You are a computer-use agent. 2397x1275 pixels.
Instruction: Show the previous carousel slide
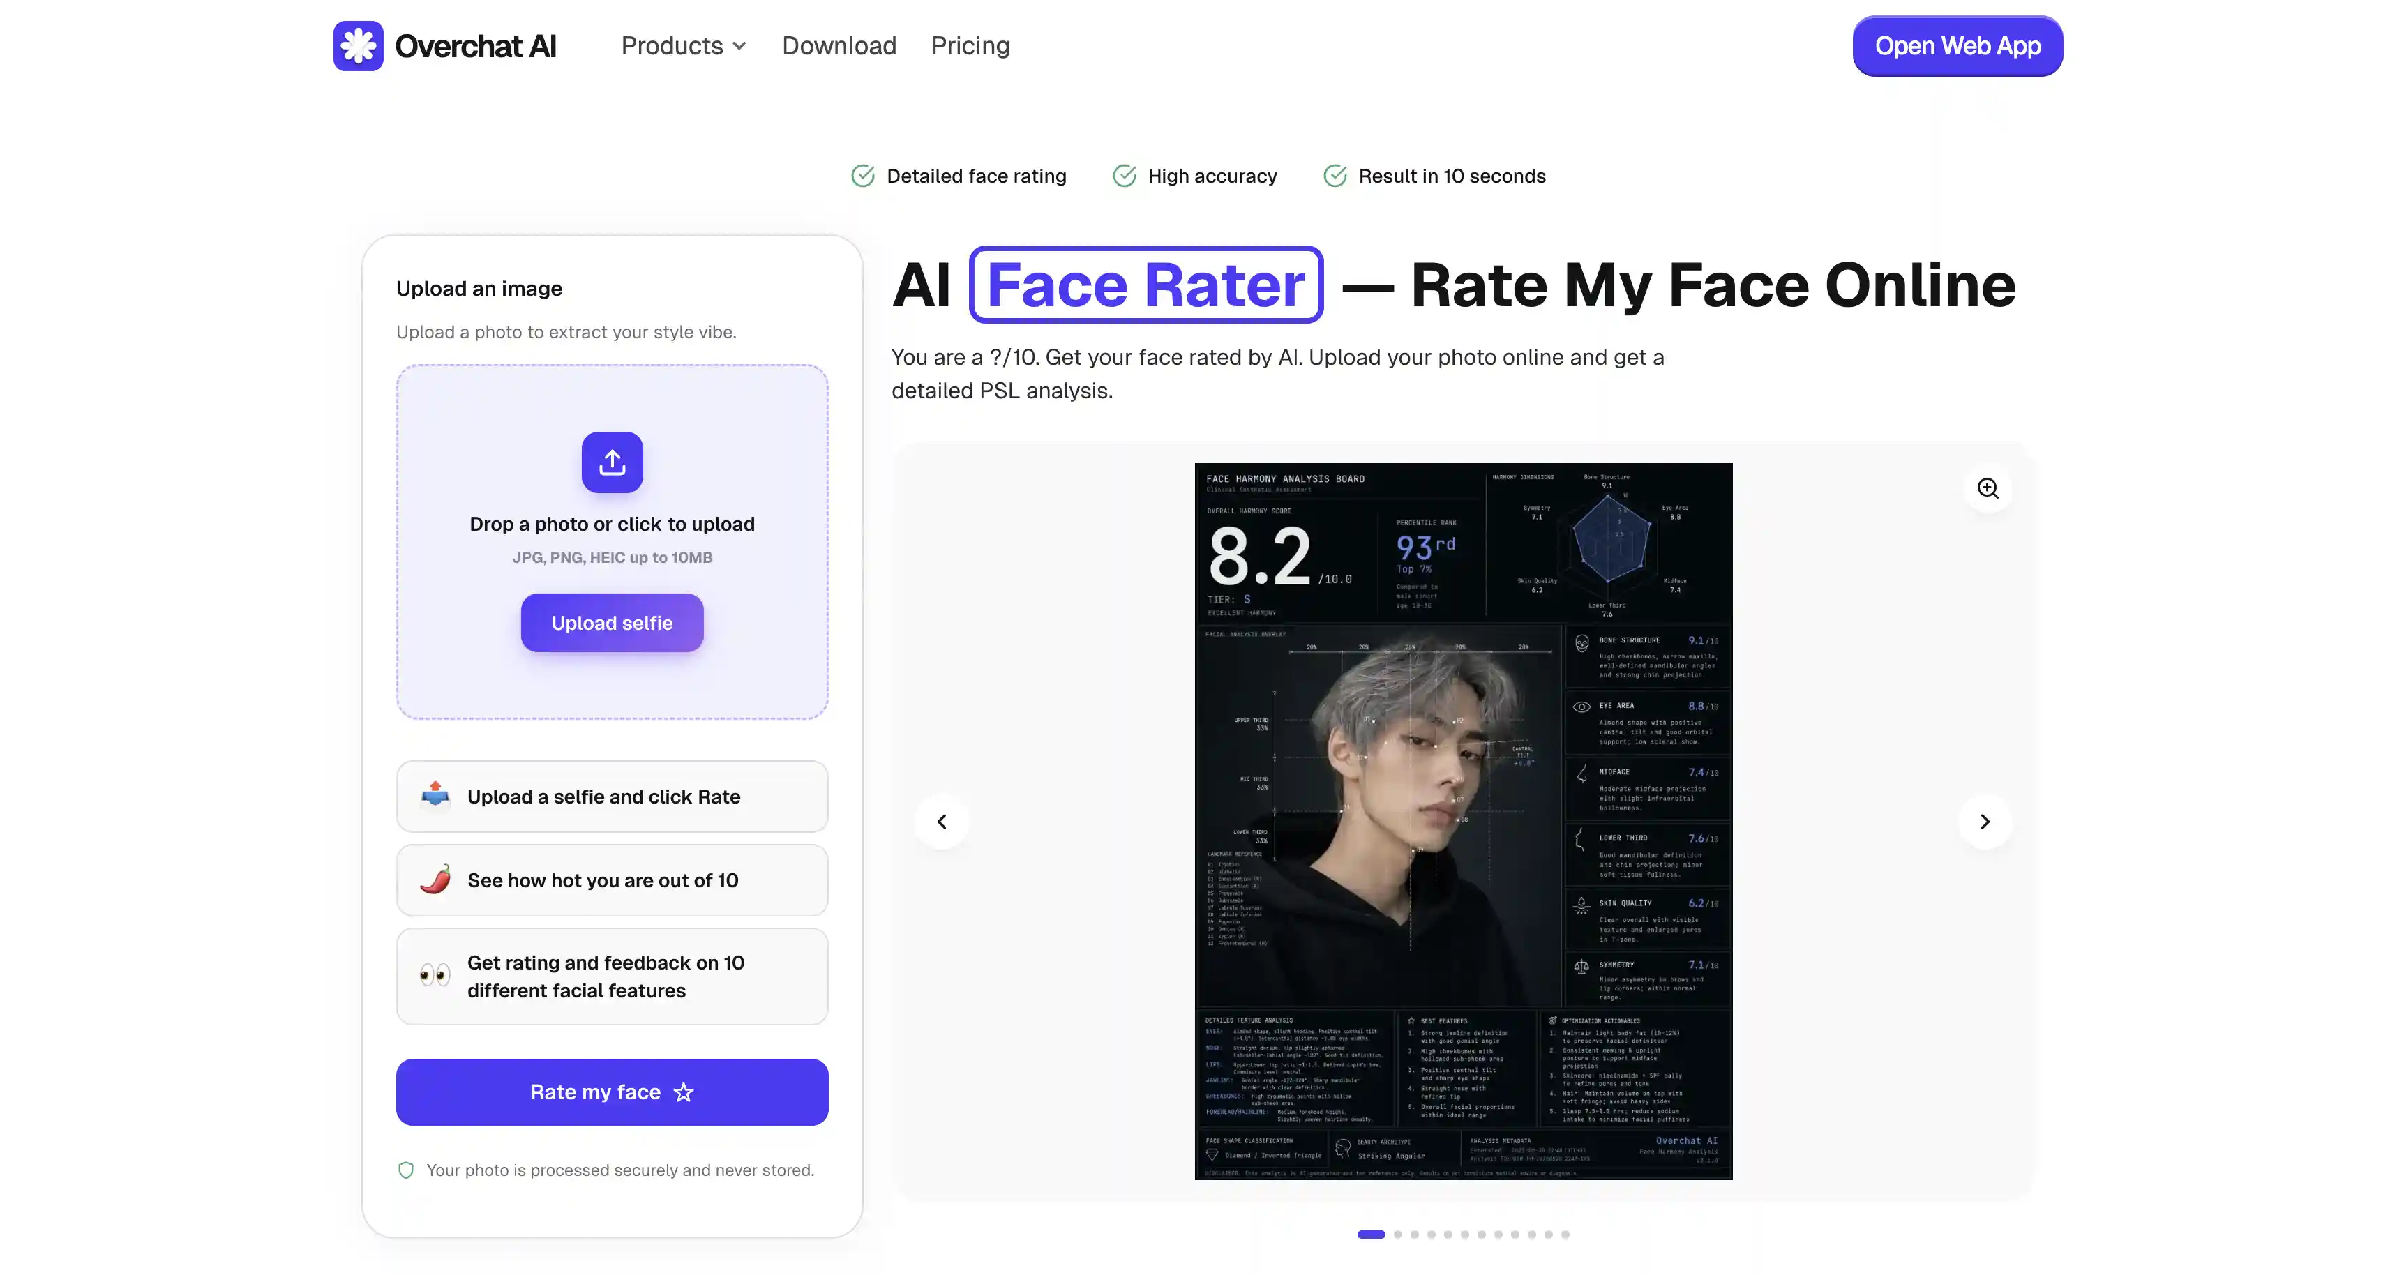(942, 822)
